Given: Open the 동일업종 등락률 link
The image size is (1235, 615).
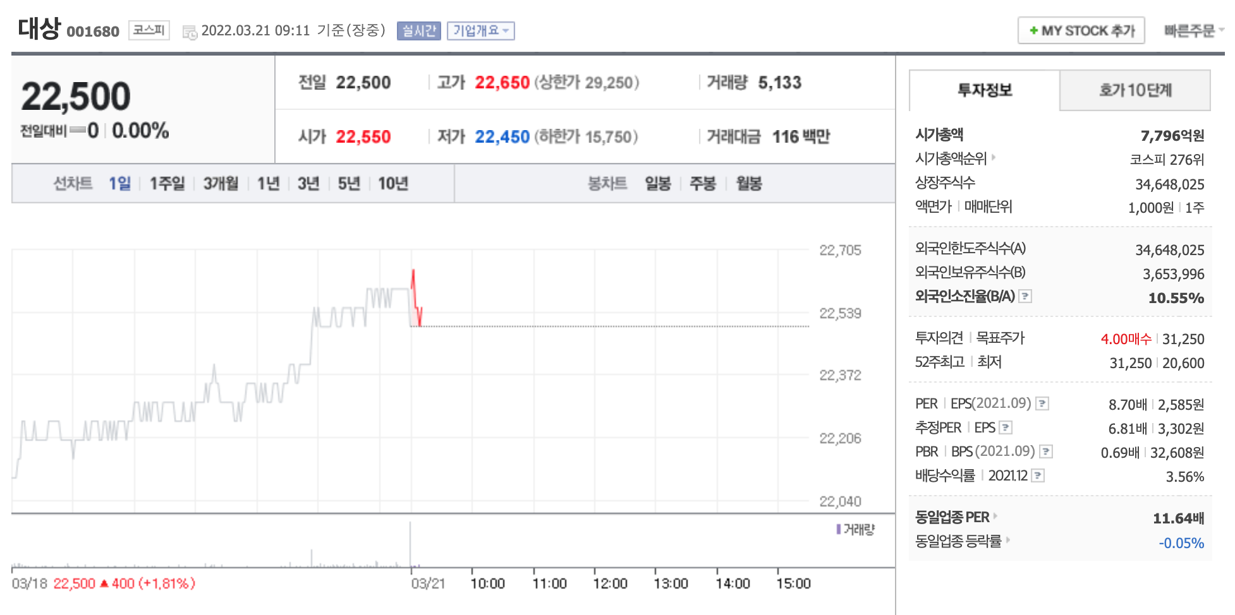Looking at the screenshot, I should click(958, 541).
